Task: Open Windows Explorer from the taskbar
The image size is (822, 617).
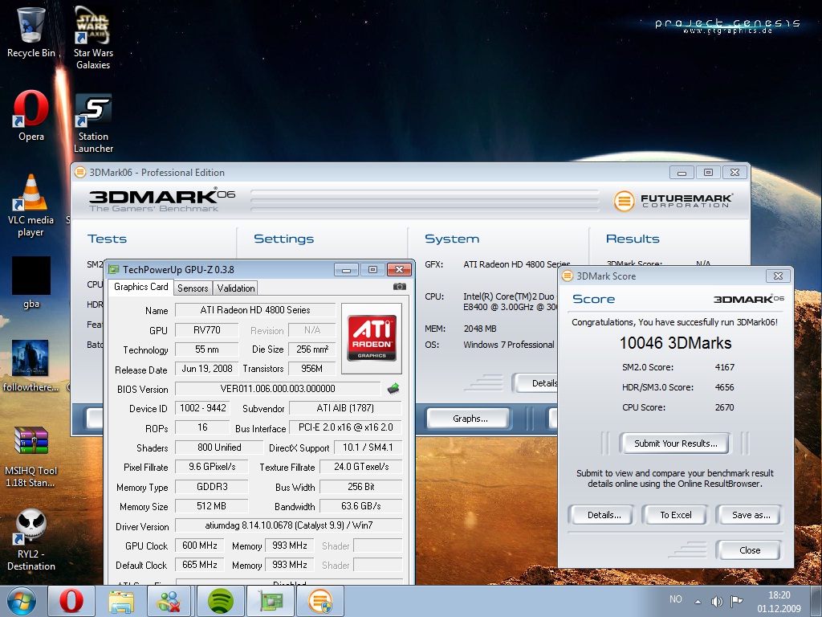Action: 120,601
